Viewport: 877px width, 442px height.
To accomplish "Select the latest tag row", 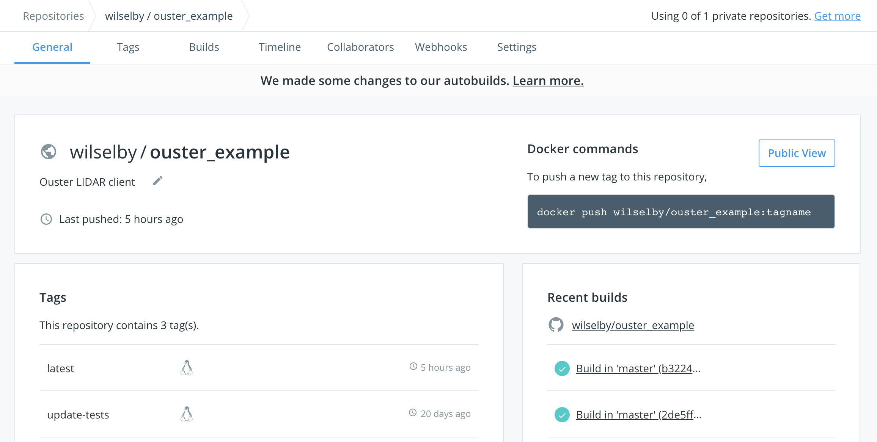I will click(259, 368).
